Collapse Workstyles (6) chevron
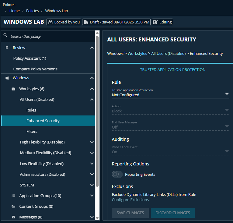 92,89
